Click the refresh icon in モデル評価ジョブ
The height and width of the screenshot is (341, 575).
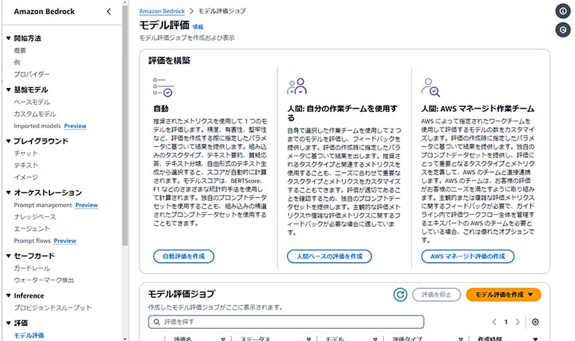point(400,294)
